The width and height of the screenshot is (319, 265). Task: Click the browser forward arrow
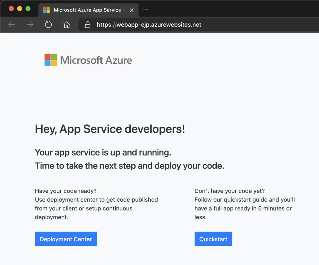tap(30, 25)
